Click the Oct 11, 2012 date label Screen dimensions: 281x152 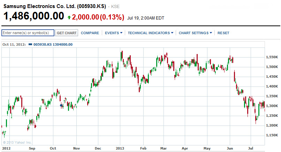(14, 45)
